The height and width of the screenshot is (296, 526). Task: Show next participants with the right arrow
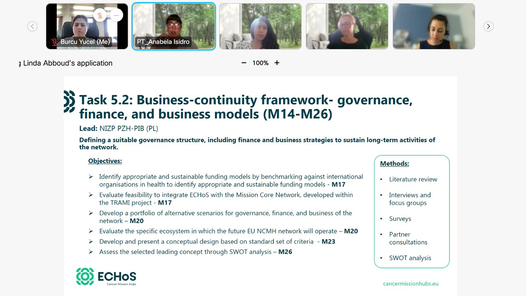488,26
